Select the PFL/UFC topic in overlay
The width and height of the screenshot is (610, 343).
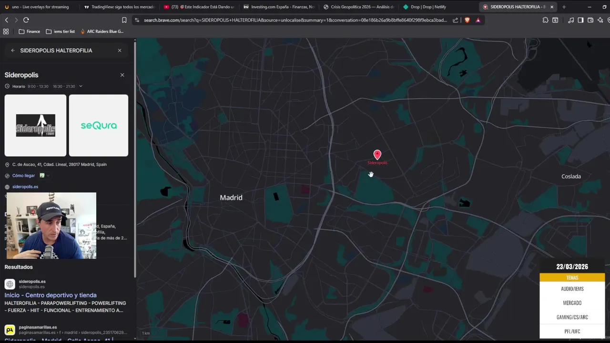pyautogui.click(x=572, y=332)
